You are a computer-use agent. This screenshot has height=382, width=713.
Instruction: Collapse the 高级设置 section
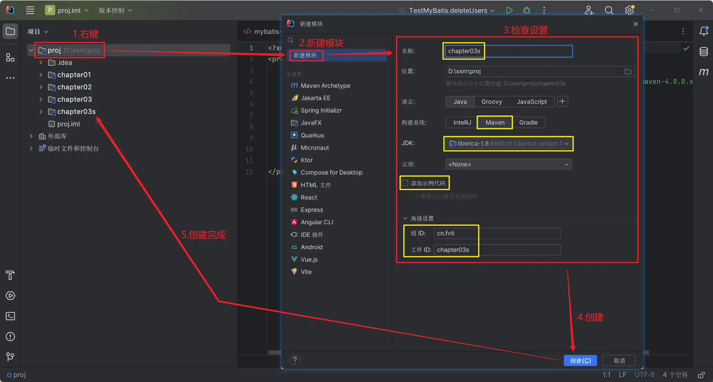click(405, 218)
